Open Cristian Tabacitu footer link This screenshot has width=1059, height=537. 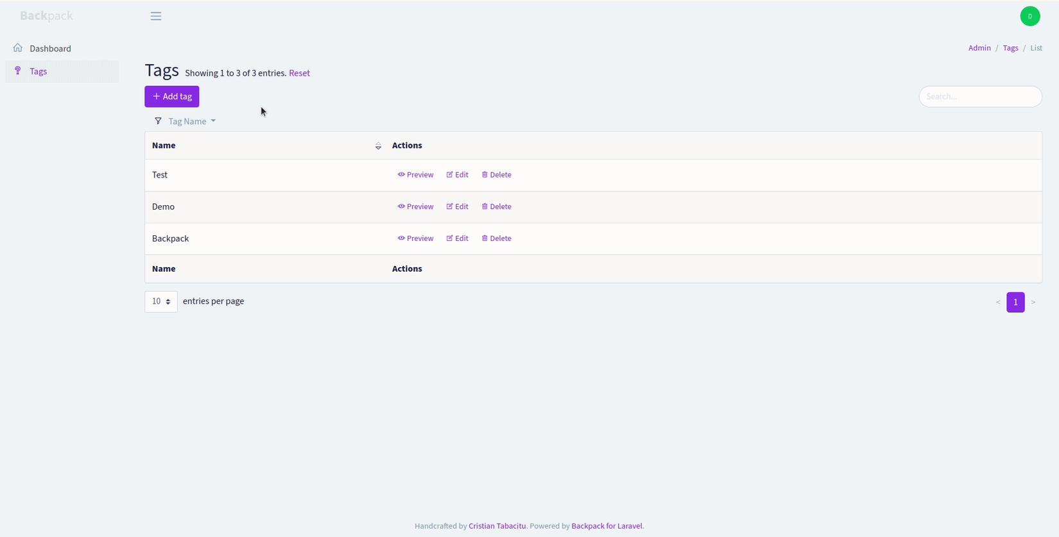tap(497, 526)
